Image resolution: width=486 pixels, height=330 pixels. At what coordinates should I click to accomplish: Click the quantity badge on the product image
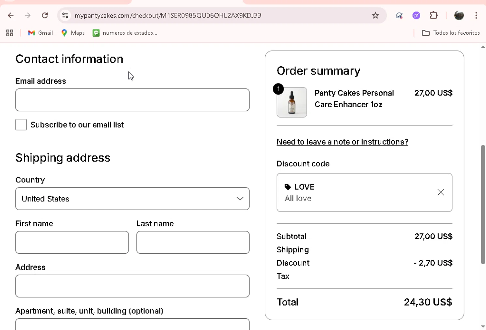(x=278, y=89)
